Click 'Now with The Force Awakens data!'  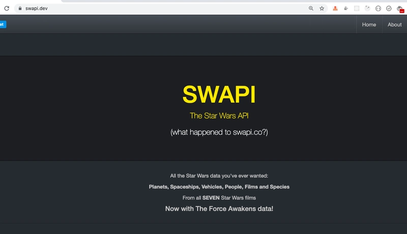219,209
